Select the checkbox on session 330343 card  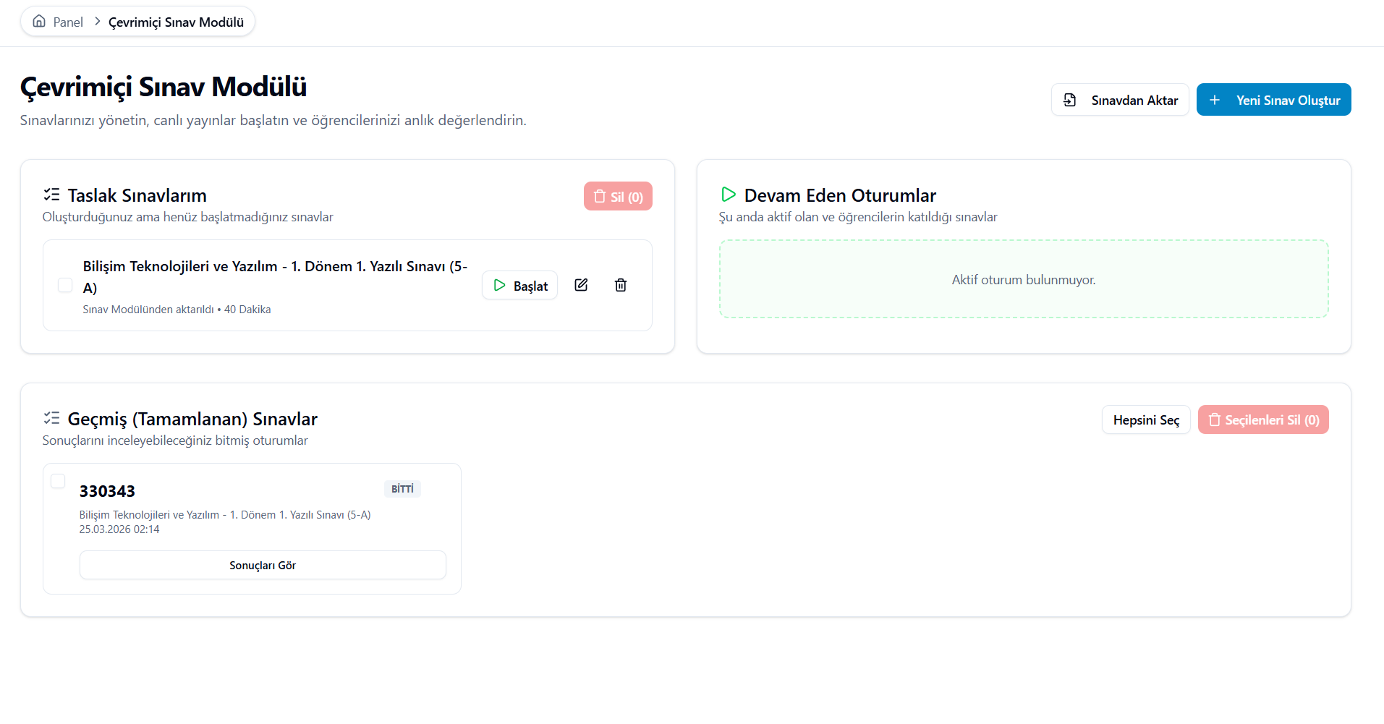coord(58,481)
